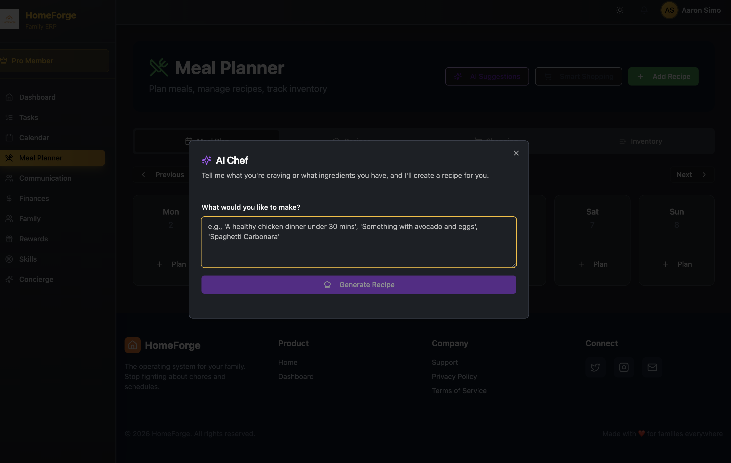Go to the Next week
The height and width of the screenshot is (463, 731).
[692, 175]
